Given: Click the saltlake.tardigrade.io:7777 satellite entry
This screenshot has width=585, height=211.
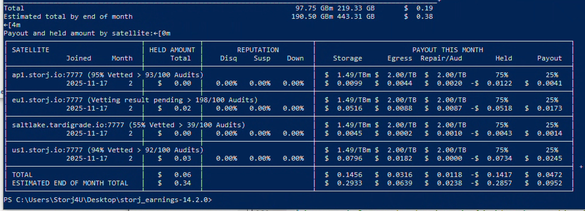Looking at the screenshot, I should pos(68,125).
